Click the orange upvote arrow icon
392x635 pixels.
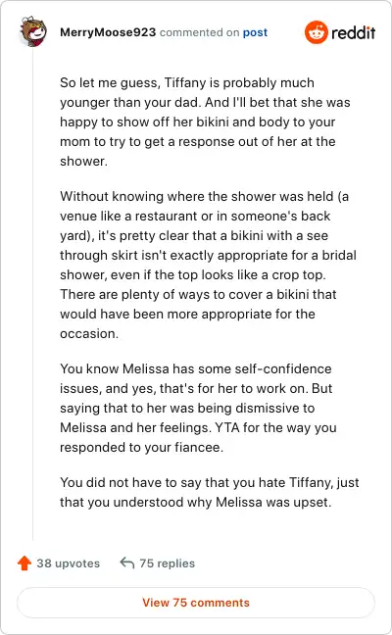(x=24, y=562)
